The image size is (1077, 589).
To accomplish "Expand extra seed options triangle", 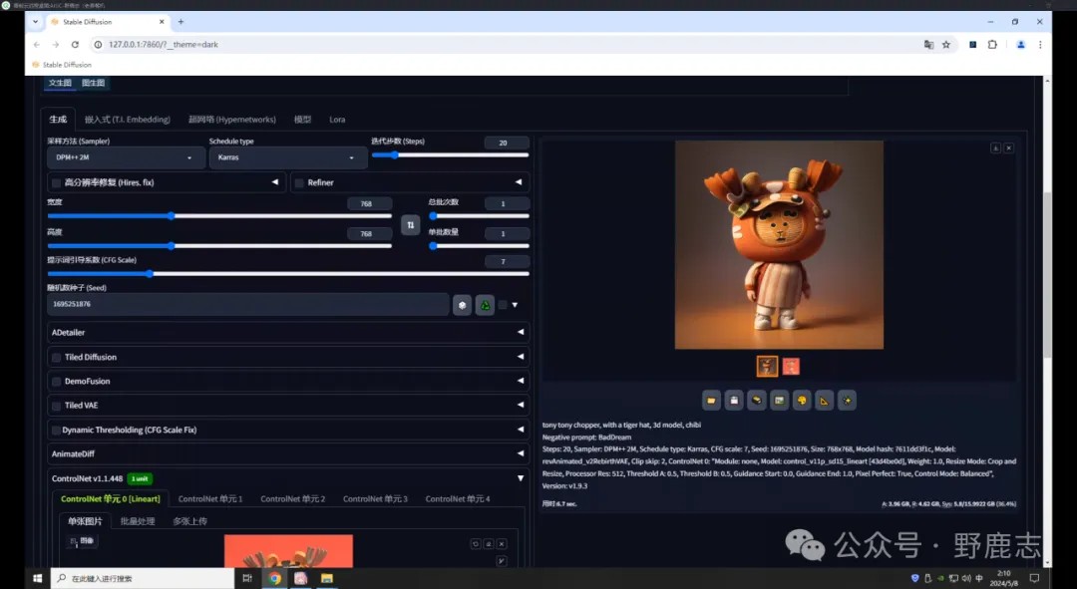I will pos(515,305).
